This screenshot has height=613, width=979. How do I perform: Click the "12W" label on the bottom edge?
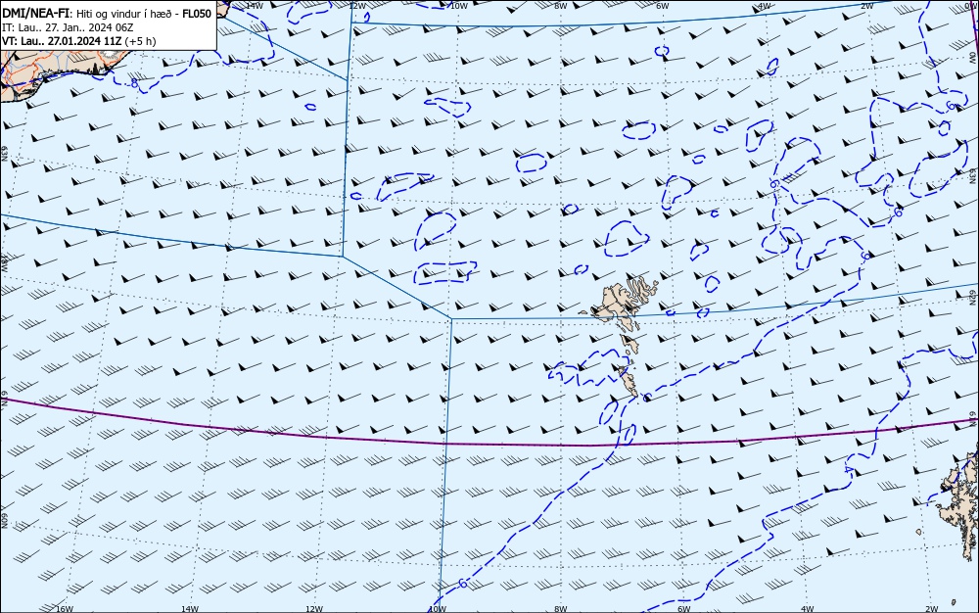click(x=314, y=609)
